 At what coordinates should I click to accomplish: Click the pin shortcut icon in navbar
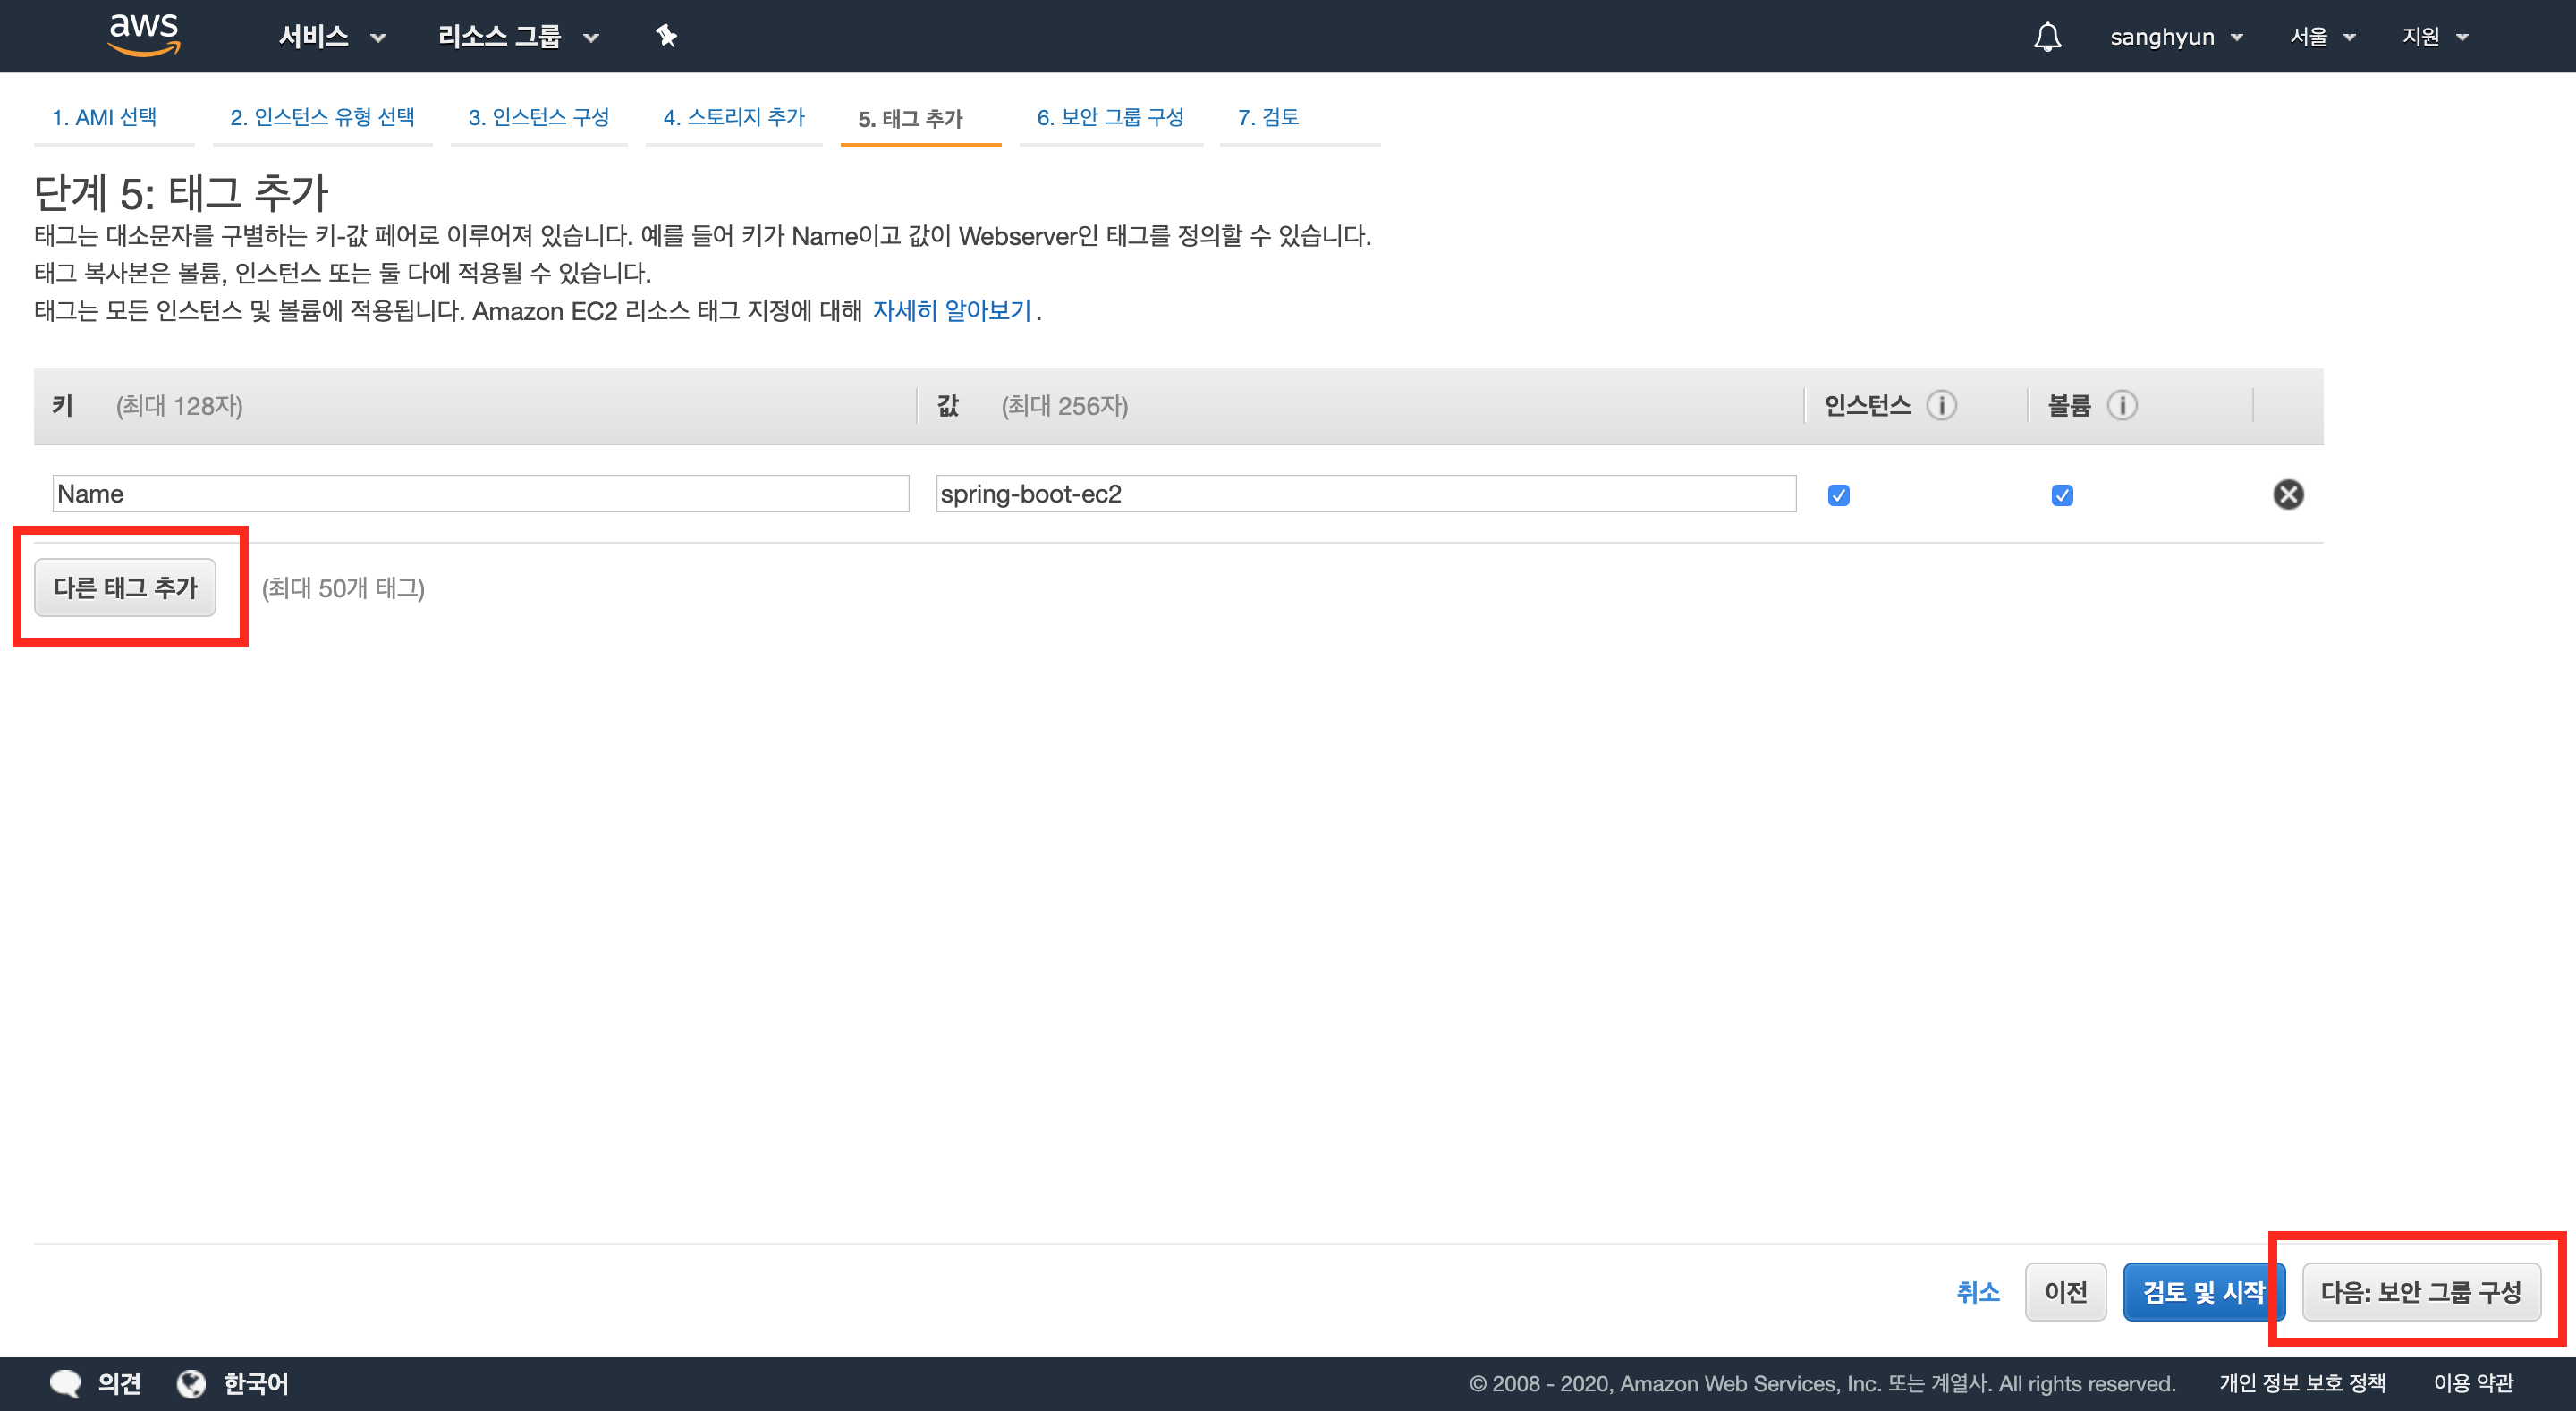tap(666, 36)
